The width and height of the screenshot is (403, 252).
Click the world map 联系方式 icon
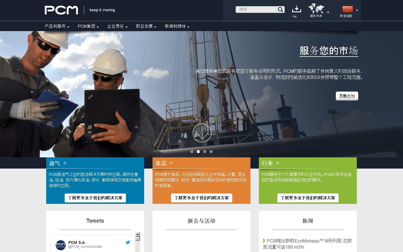[x=316, y=9]
